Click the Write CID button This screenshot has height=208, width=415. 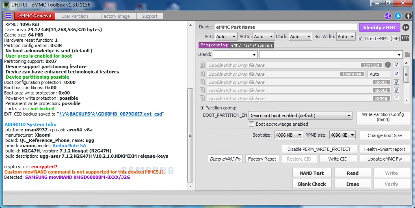click(338, 159)
